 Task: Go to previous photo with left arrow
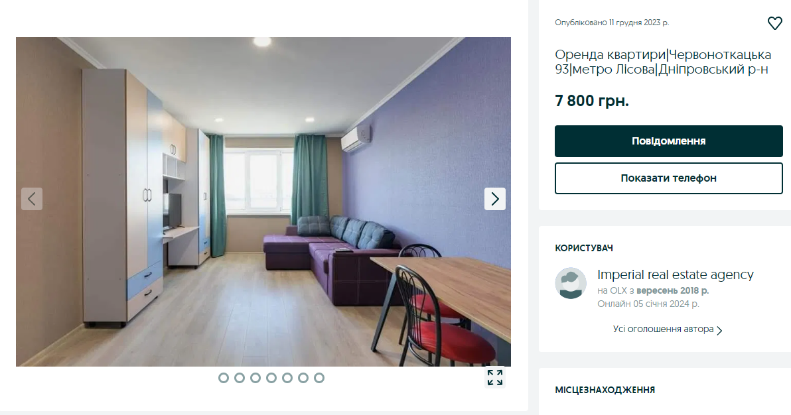[x=32, y=199]
